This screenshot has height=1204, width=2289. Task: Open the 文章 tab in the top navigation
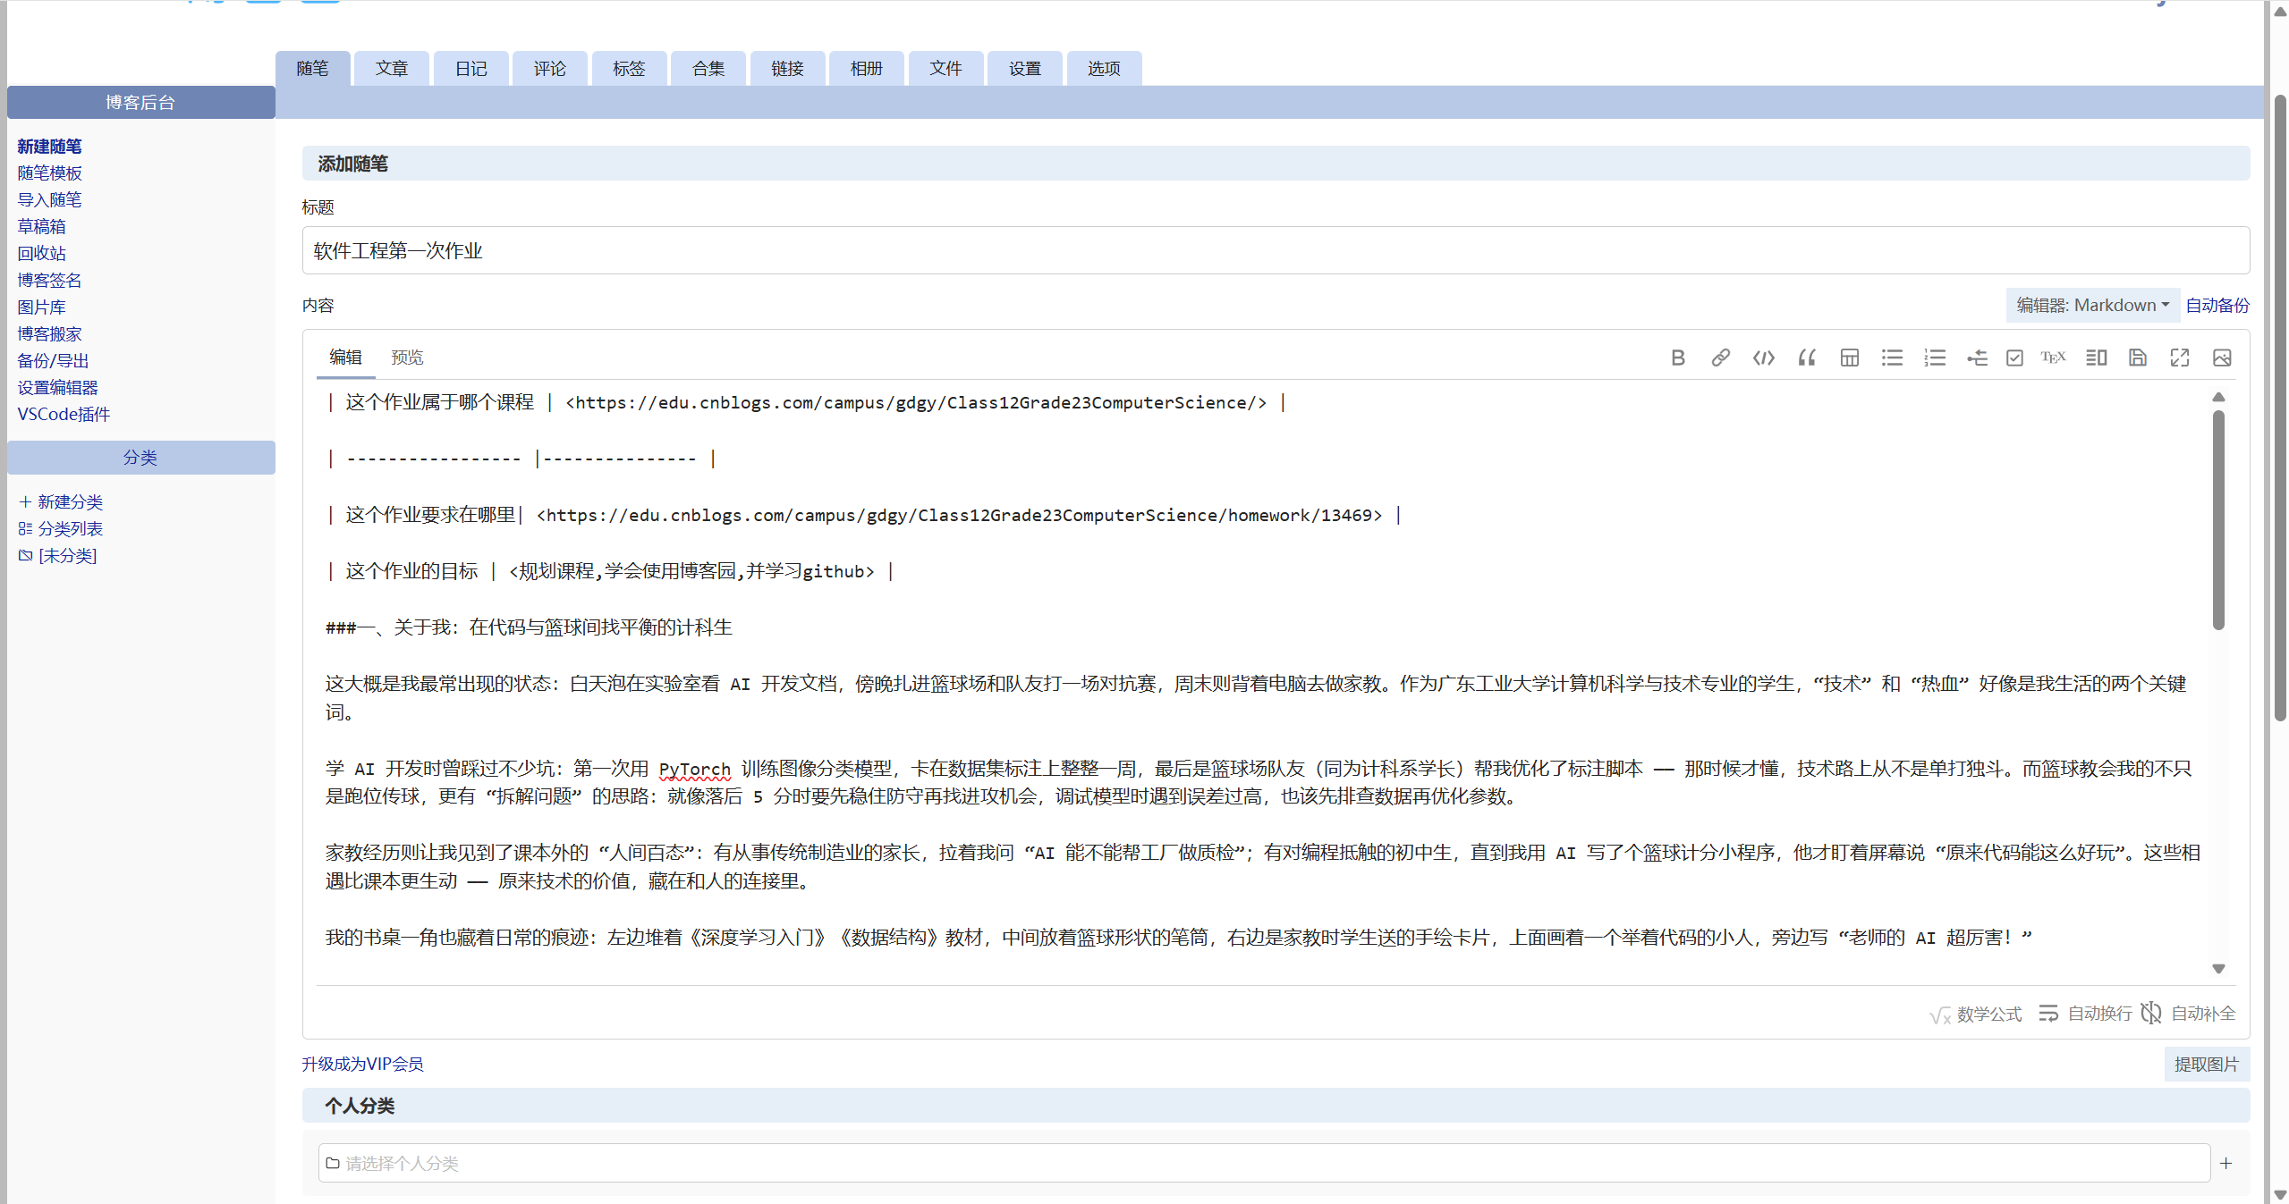pyautogui.click(x=391, y=69)
